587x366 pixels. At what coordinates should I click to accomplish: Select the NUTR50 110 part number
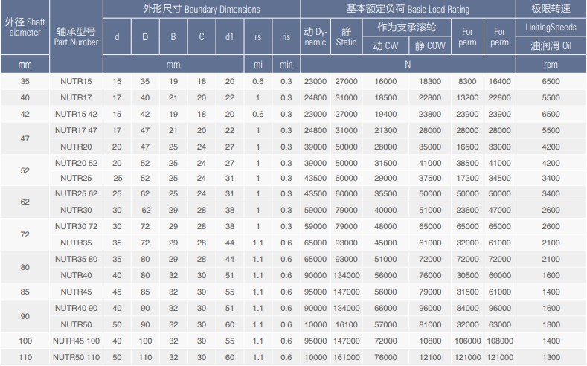pyautogui.click(x=76, y=357)
